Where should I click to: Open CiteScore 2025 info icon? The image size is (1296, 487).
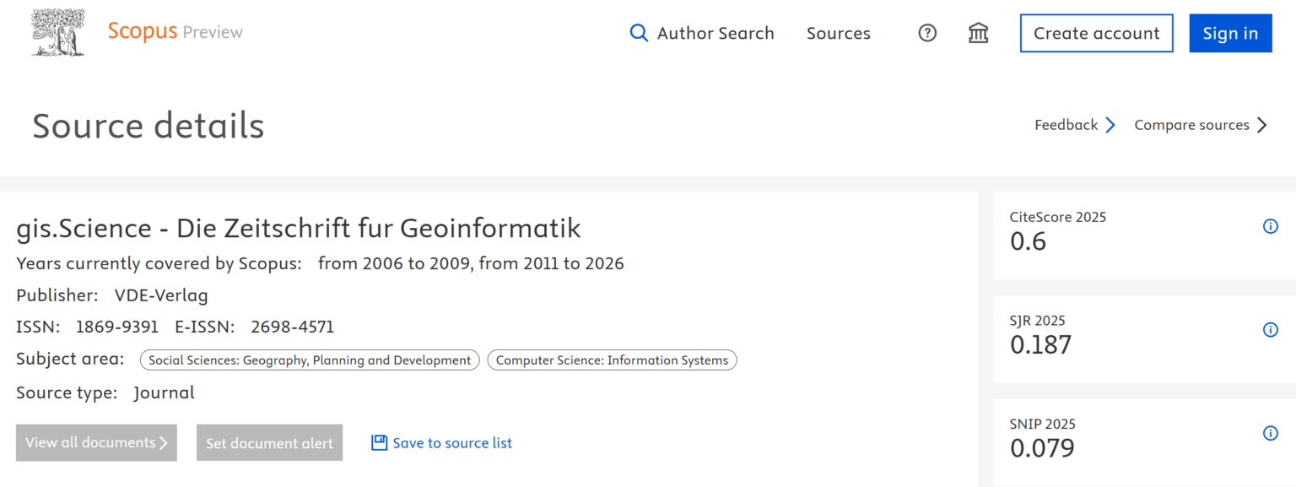1270,226
